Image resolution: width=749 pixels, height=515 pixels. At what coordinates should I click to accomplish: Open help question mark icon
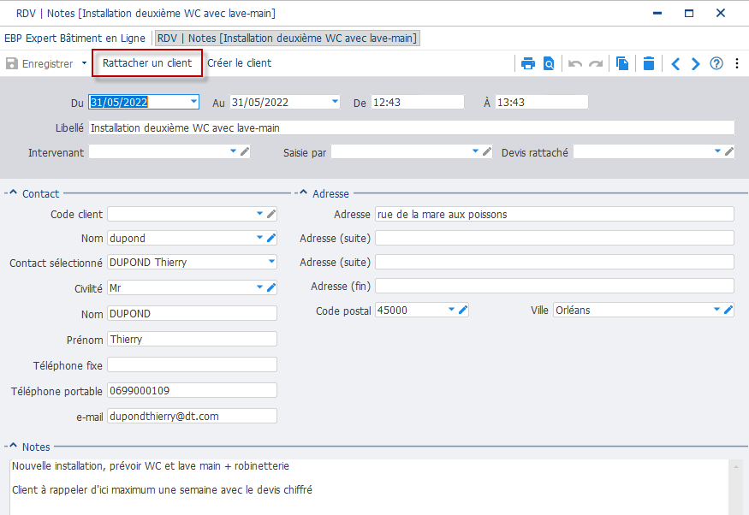[716, 63]
